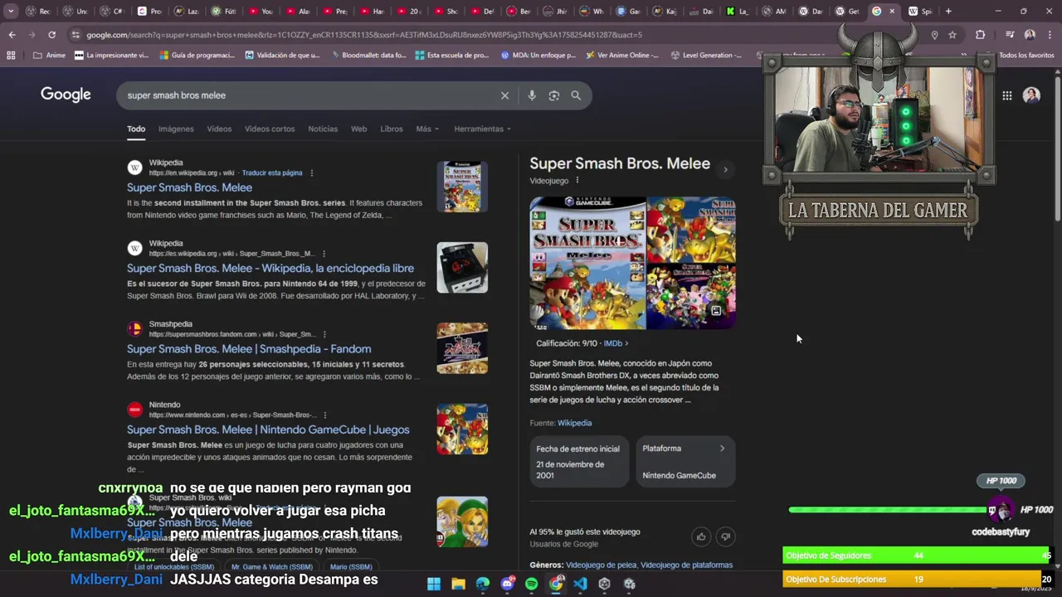Open the GameCube console result thumbnail
The height and width of the screenshot is (597, 1062).
pos(462,268)
